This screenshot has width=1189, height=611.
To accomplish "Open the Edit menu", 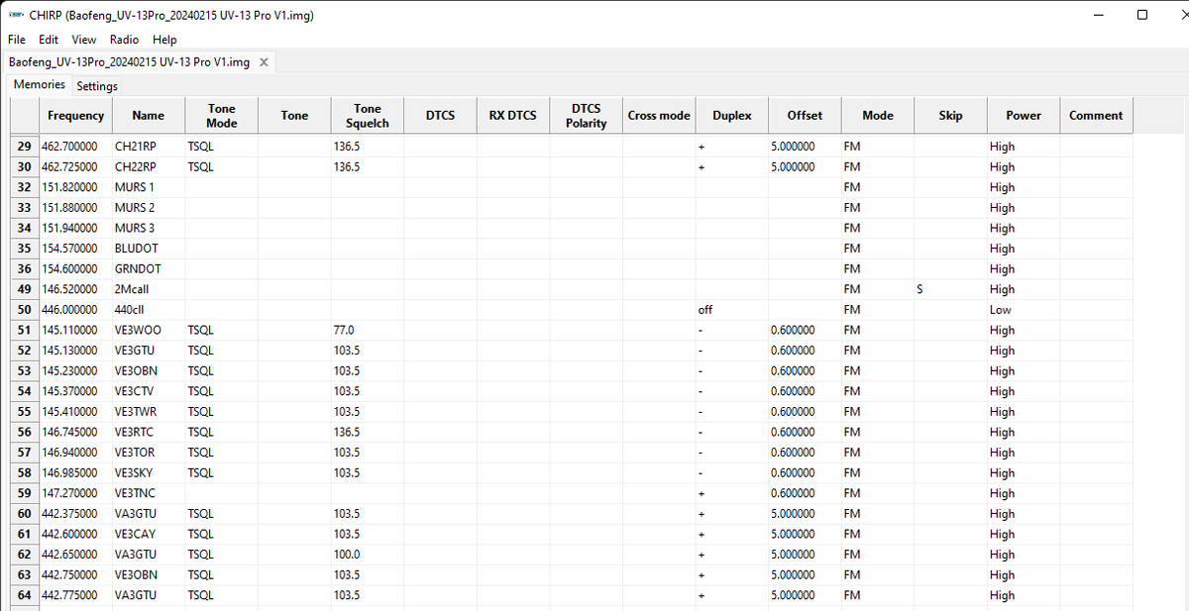I will coord(49,40).
